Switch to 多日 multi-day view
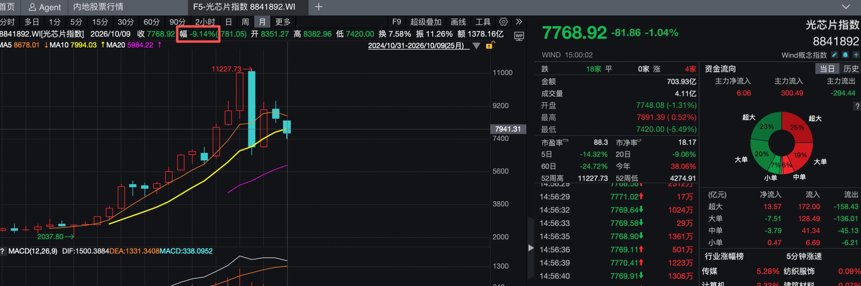The image size is (861, 286). coord(31,22)
